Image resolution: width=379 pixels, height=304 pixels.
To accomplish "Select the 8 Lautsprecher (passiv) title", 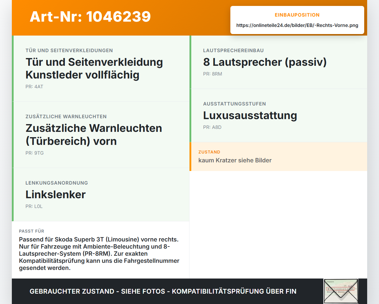I will click(x=265, y=62).
